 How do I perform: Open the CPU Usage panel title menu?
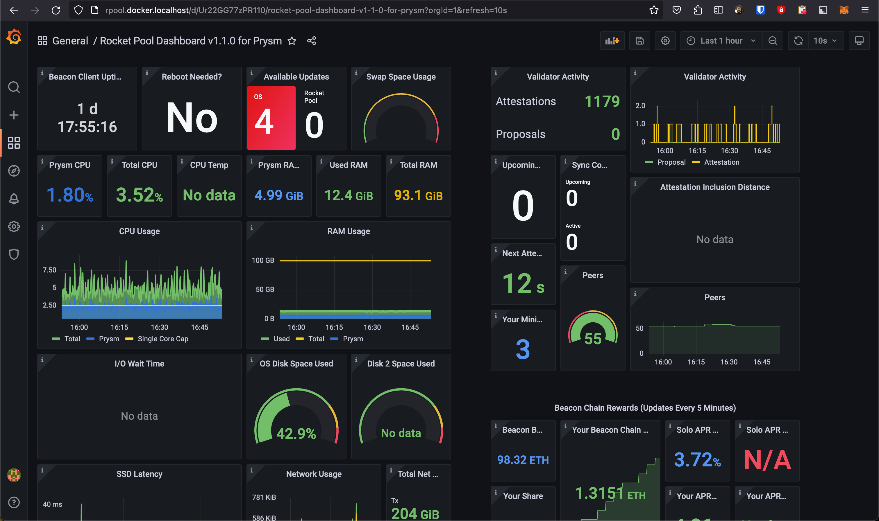click(x=139, y=231)
